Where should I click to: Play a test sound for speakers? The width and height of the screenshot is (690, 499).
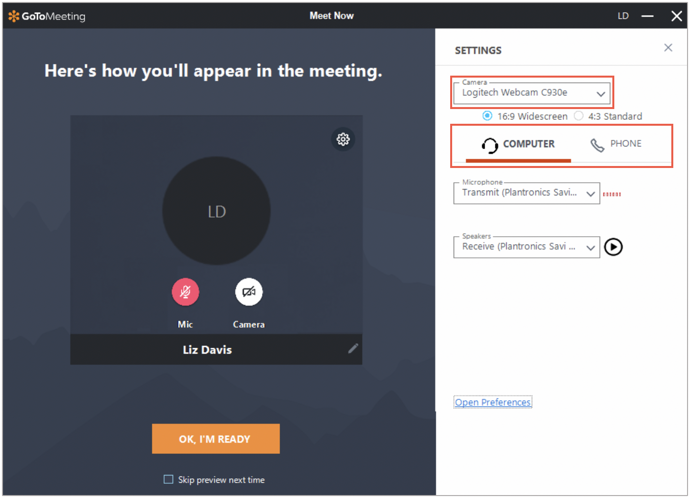613,247
